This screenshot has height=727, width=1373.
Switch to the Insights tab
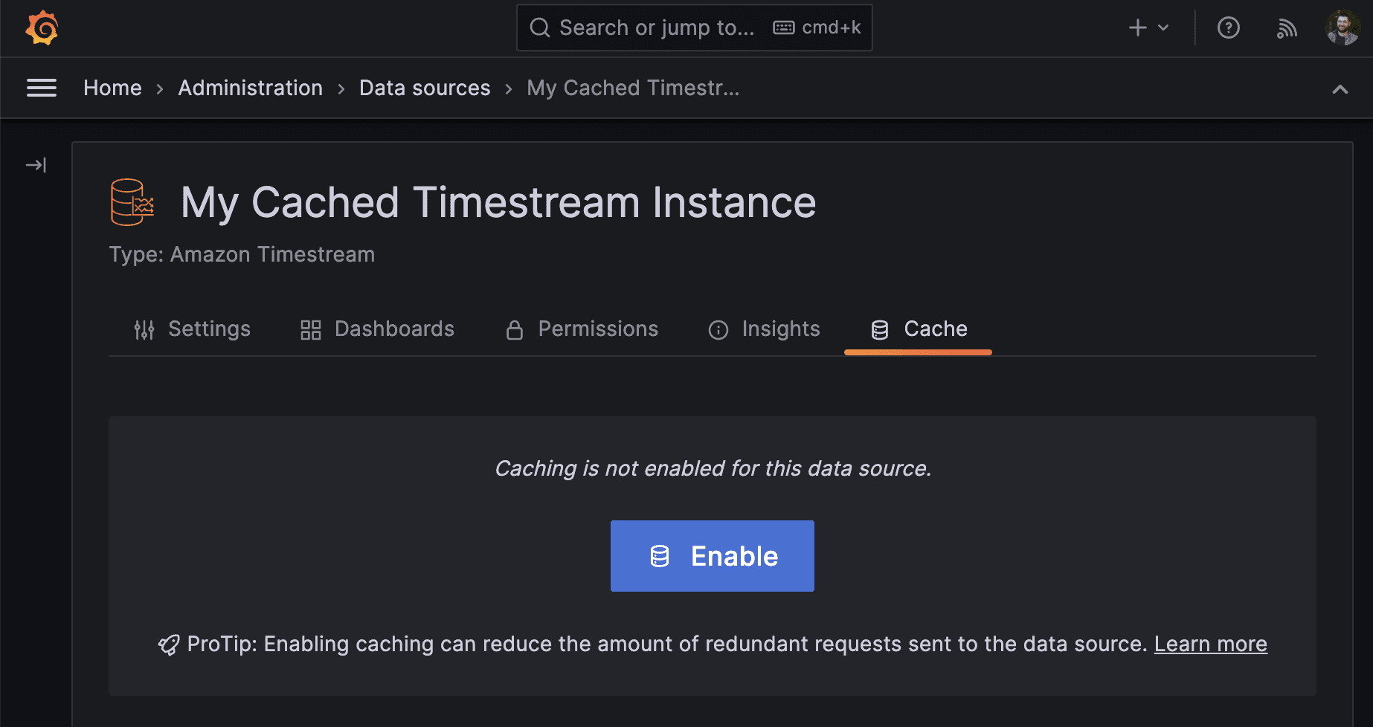click(x=780, y=329)
